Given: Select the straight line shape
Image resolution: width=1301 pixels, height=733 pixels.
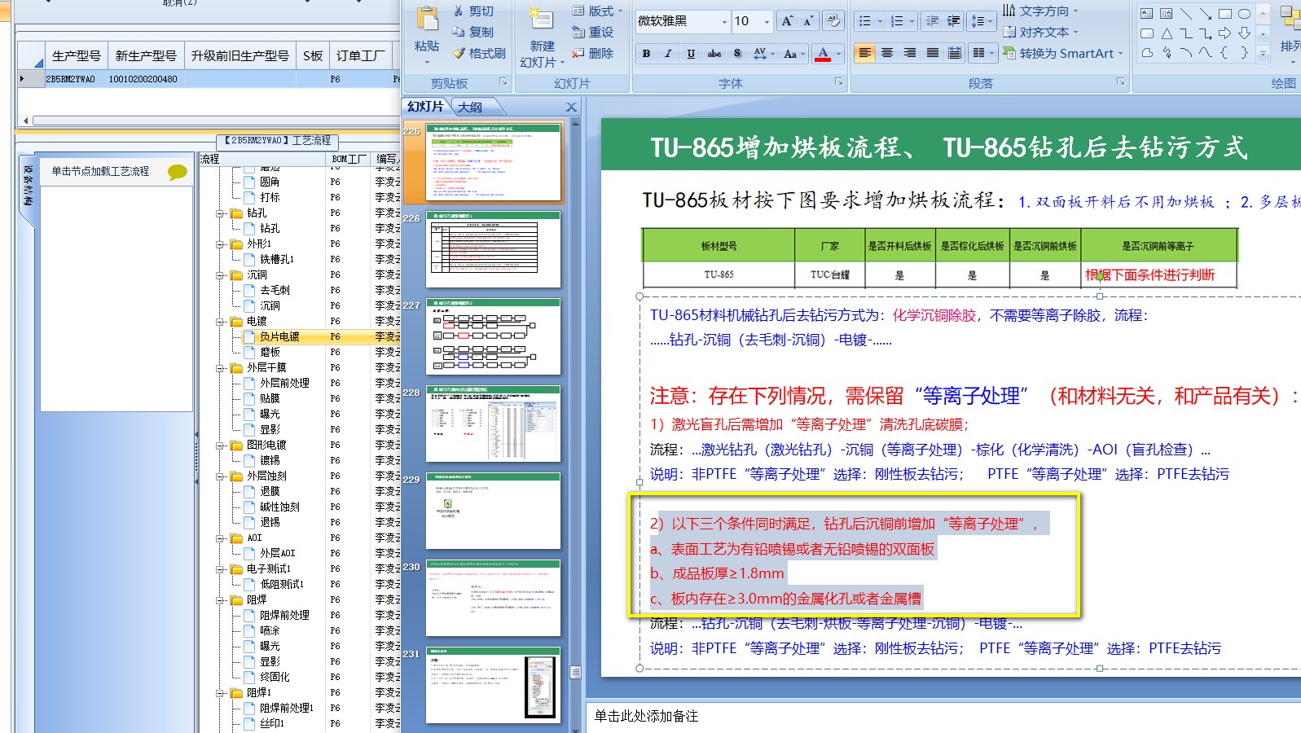Looking at the screenshot, I should [1186, 14].
